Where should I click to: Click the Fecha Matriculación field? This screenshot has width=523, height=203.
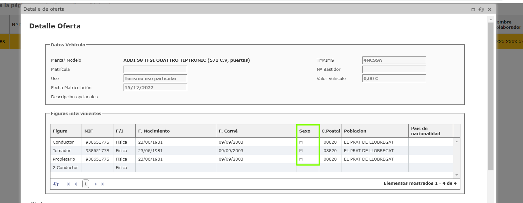coord(155,87)
